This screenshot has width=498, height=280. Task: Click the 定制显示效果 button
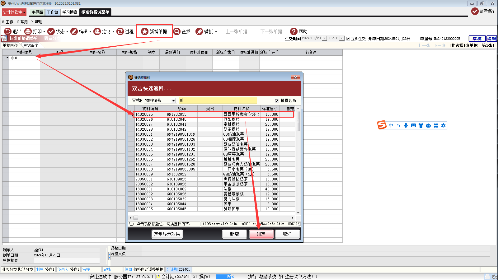167,234
